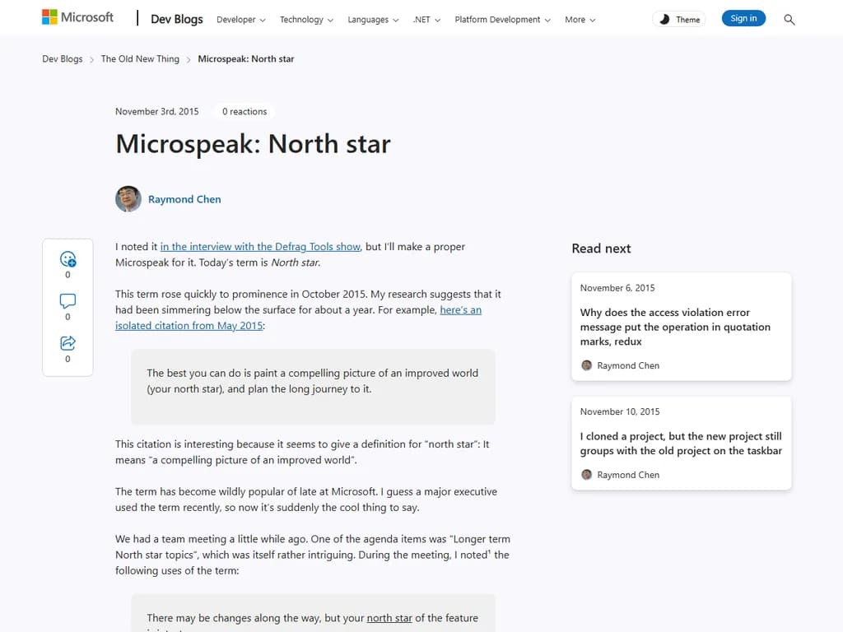Open the Defrag Tools show interview link
843x632 pixels.
[x=260, y=247]
